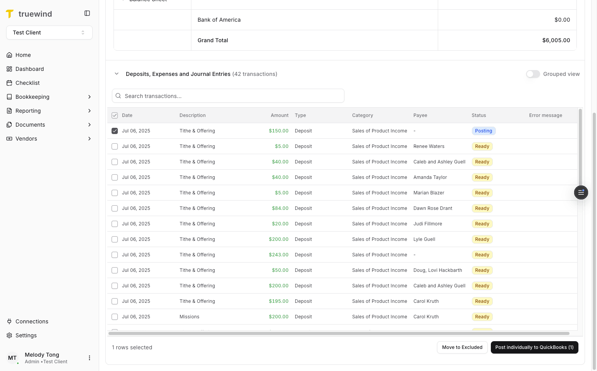Image resolution: width=597 pixels, height=371 pixels.
Task: Check the Lyle Guell row checkbox
Action: (x=115, y=239)
